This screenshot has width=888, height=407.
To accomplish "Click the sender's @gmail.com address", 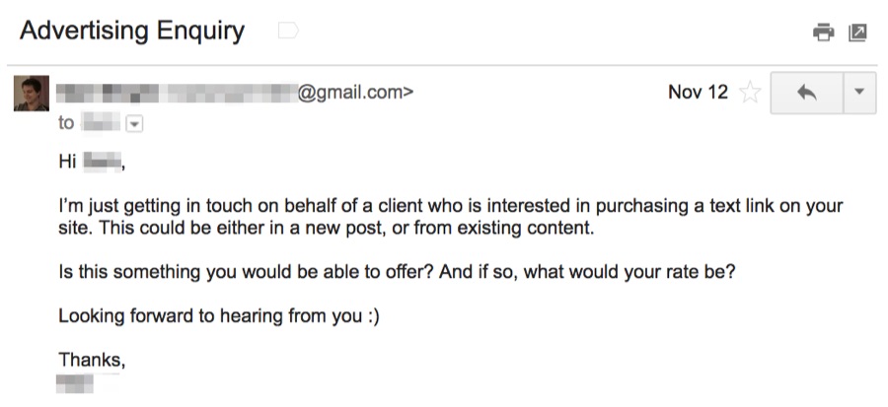I will click(355, 92).
